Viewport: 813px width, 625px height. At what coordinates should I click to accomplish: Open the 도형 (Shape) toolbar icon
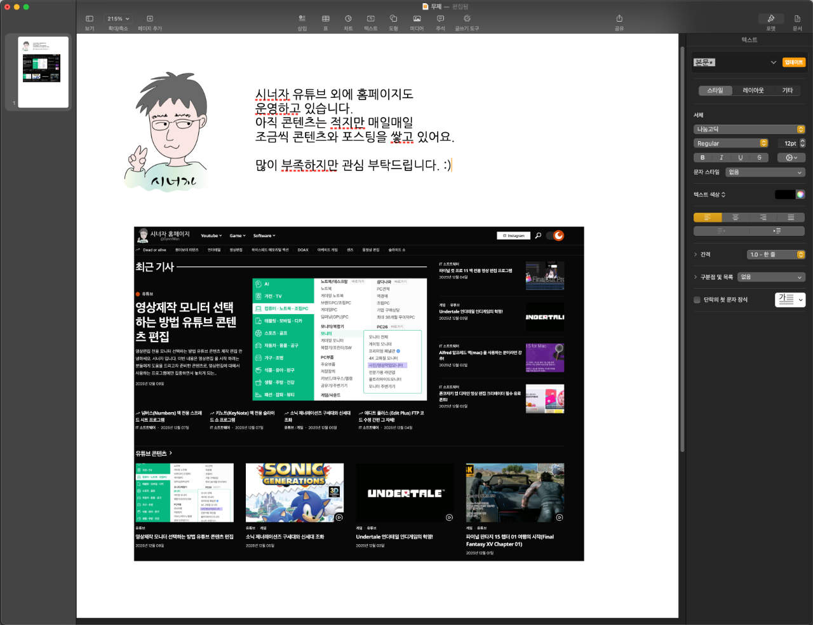coord(393,19)
